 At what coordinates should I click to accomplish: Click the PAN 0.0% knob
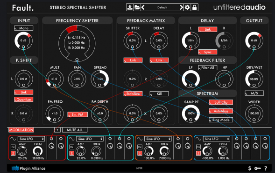[x=77, y=79]
